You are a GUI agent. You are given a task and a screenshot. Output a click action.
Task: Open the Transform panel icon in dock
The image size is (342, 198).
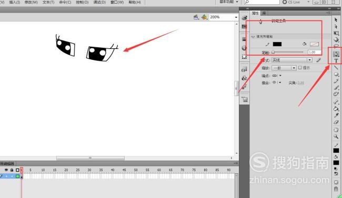[244, 57]
